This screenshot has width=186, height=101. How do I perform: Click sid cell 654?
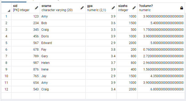(x=26, y=82)
